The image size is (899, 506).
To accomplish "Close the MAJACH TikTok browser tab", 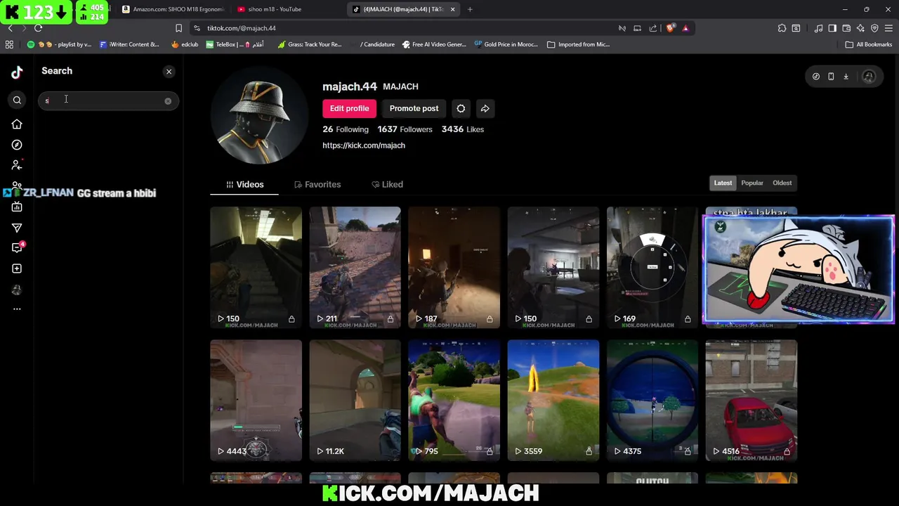I will tap(452, 9).
